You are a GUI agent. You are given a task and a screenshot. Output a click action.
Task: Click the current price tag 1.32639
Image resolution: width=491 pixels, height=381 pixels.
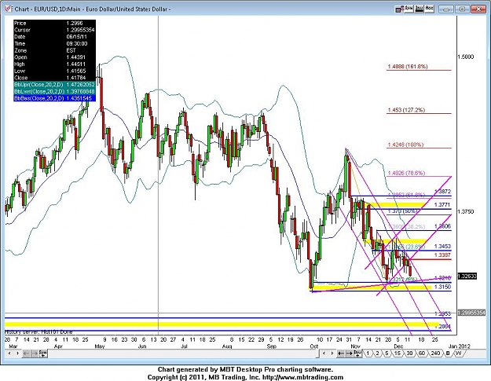(x=467, y=276)
